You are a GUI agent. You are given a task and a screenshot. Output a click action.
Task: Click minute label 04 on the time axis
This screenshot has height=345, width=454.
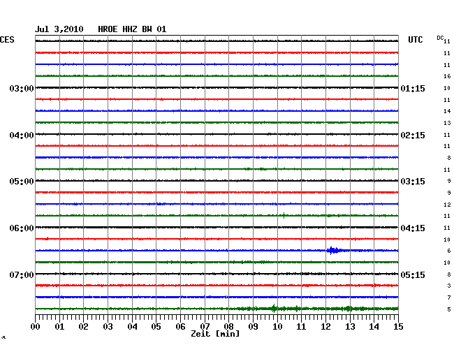(132, 326)
